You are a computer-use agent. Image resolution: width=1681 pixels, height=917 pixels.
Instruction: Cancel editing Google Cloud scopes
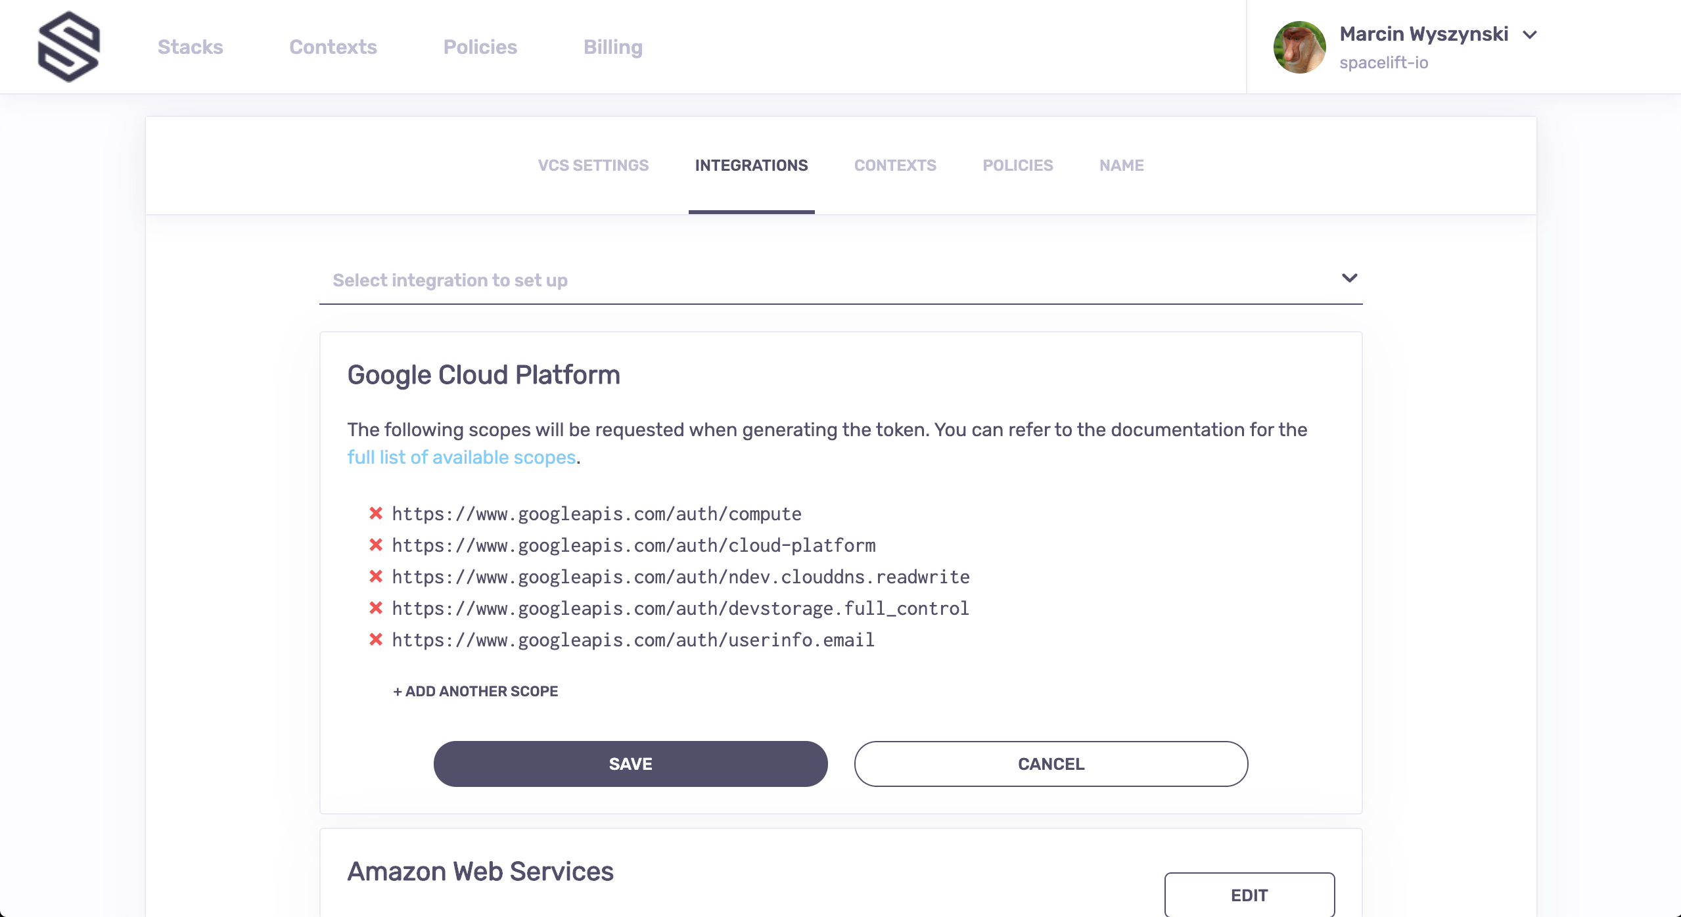1051,764
